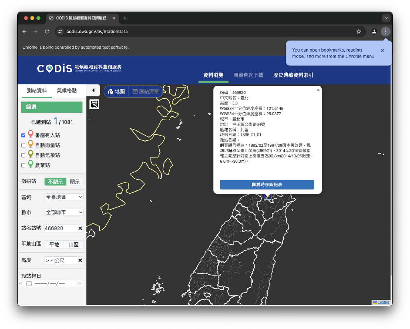Screen dimensions: 410x329
Task: Open the basemap layer switcher icon
Action: click(94, 104)
